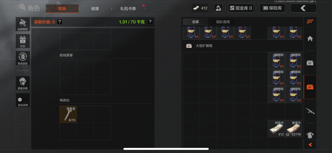Collapse the right sidebar with orange arrow
Viewport: 332px width, 153px height.
[x=310, y=145]
